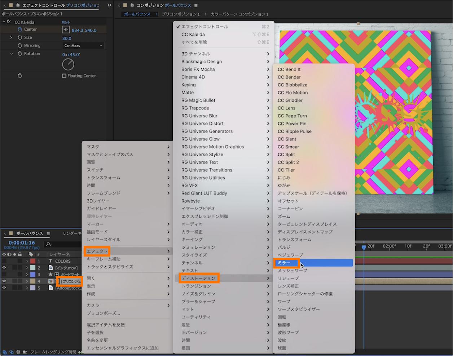Image resolution: width=453 pixels, height=356 pixels.
Task: Click the AdobeStock layer file icon
Action: tap(50, 288)
